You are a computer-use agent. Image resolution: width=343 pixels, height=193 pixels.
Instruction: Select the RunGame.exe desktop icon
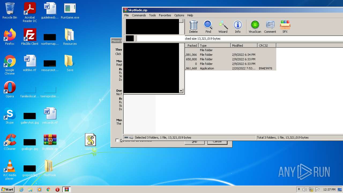[70, 11]
